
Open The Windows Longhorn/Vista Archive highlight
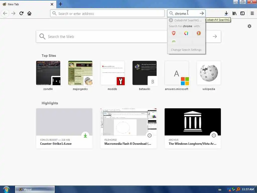193,128
